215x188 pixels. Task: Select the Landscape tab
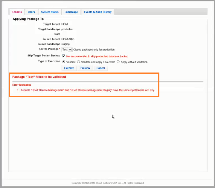click(71, 12)
